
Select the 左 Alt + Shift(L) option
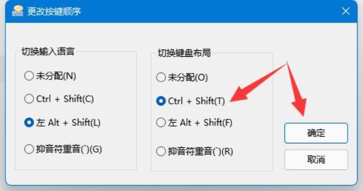click(62, 122)
